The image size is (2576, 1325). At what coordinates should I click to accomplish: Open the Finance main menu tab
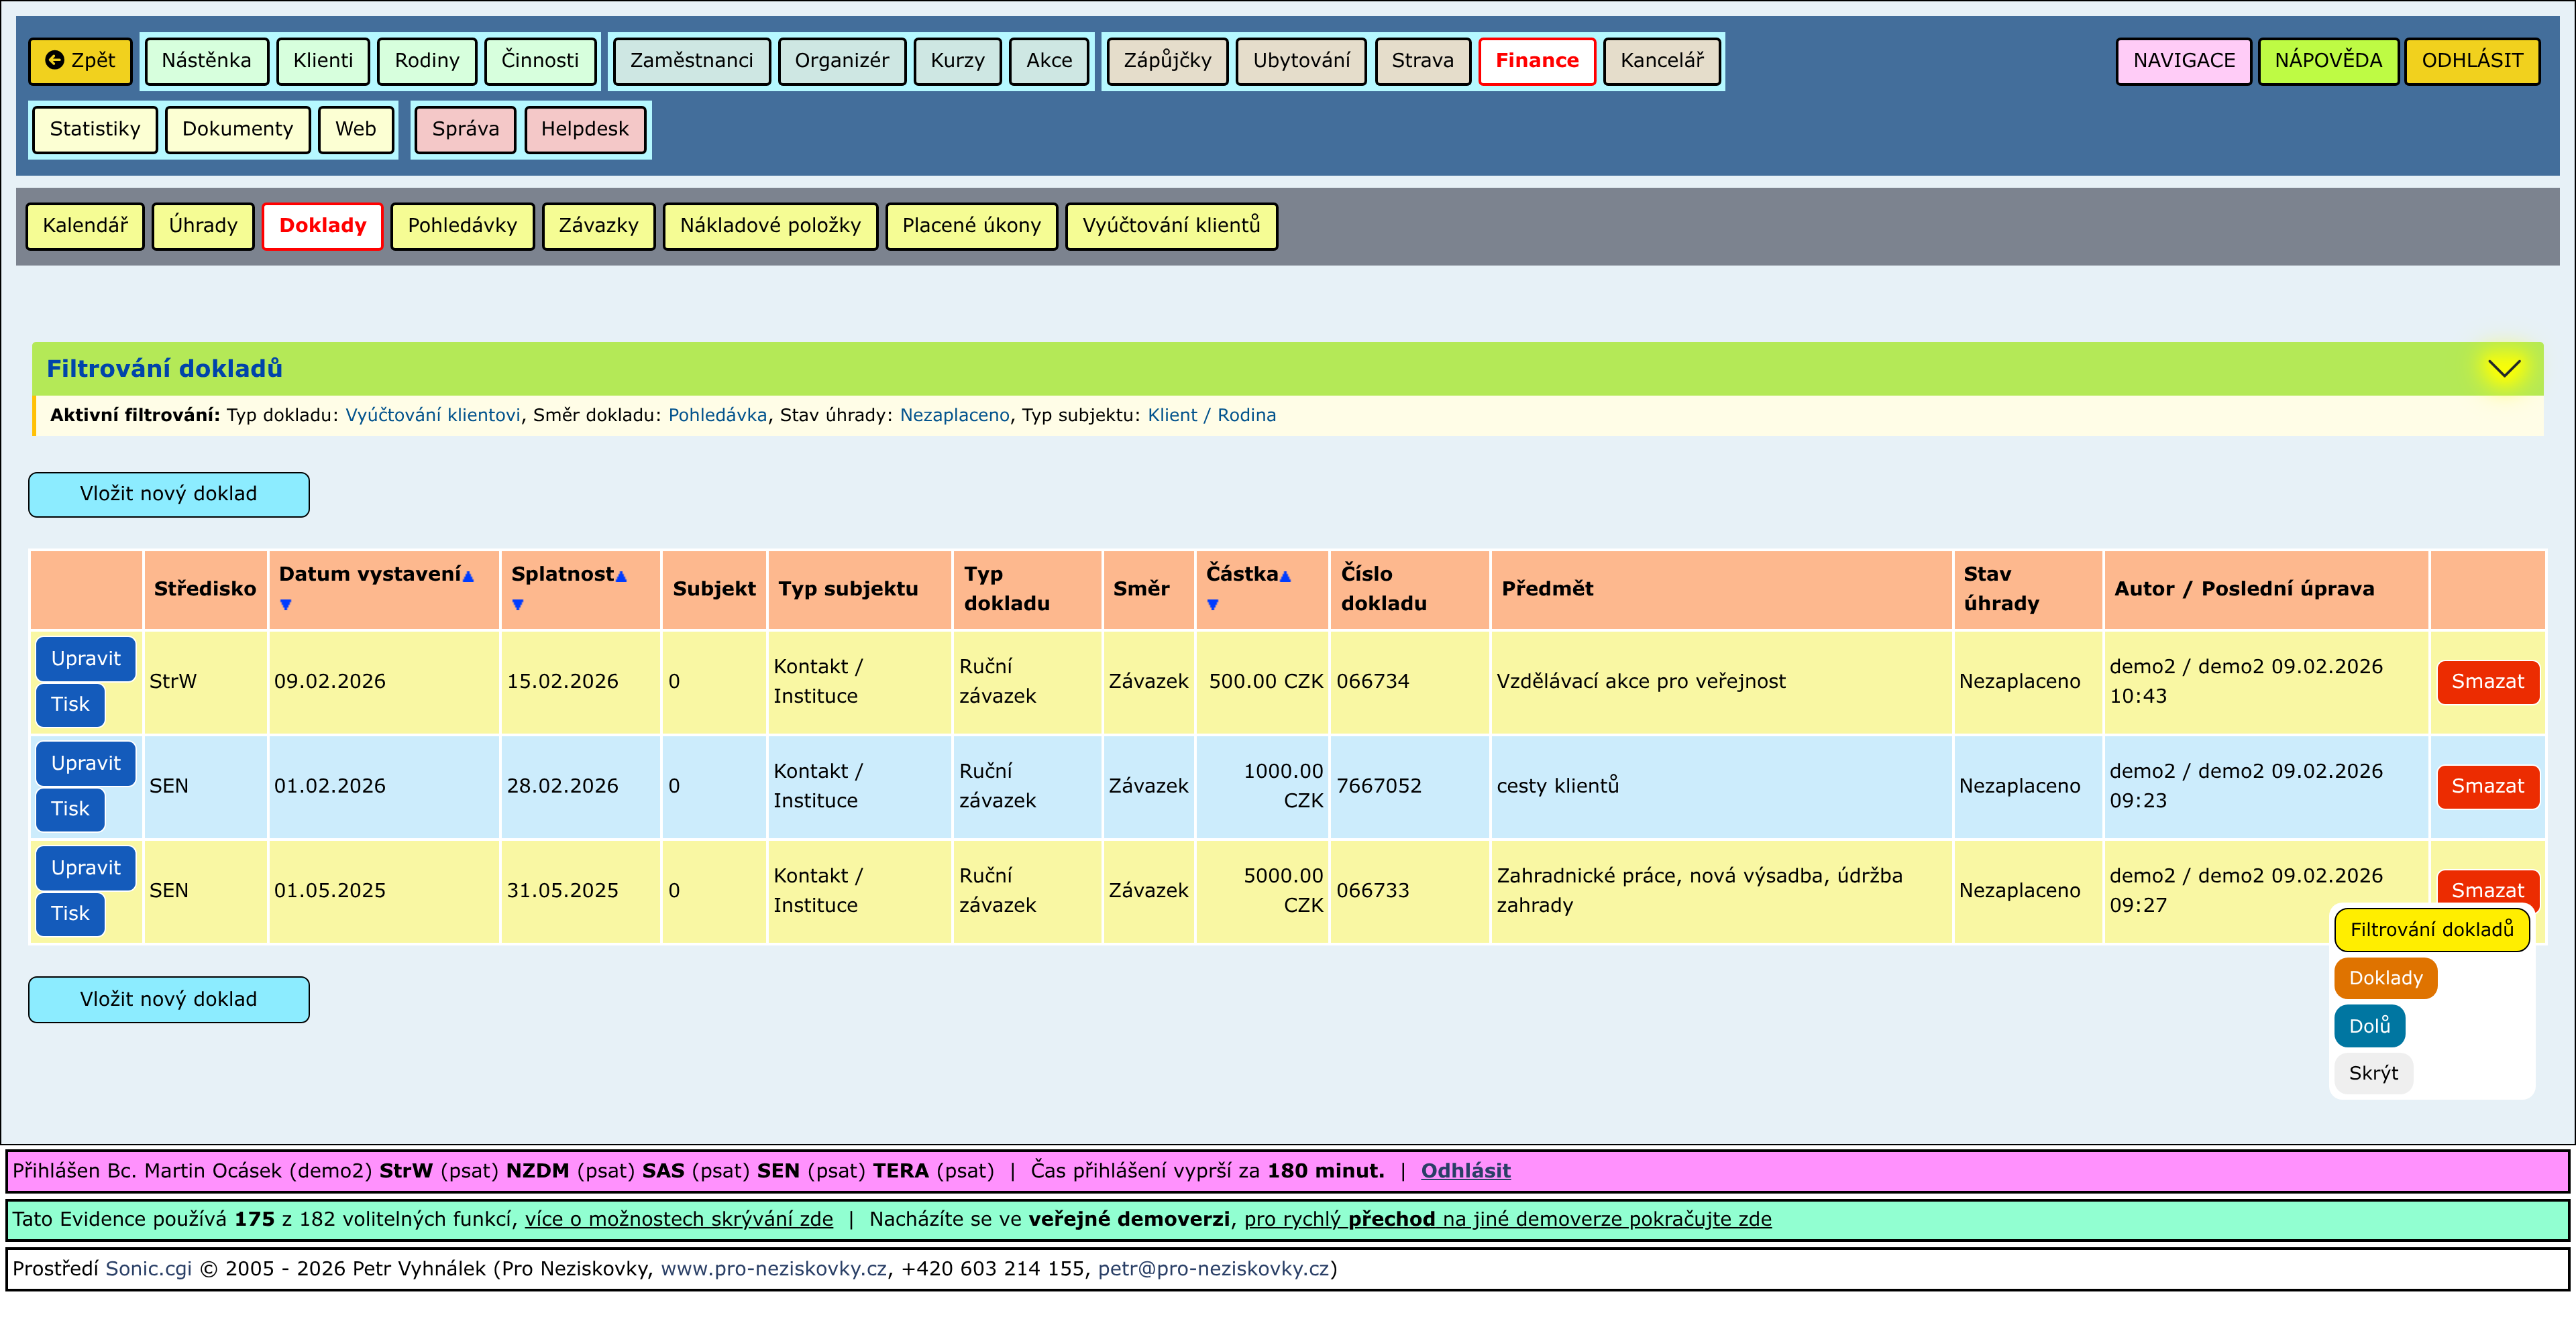[x=1536, y=61]
